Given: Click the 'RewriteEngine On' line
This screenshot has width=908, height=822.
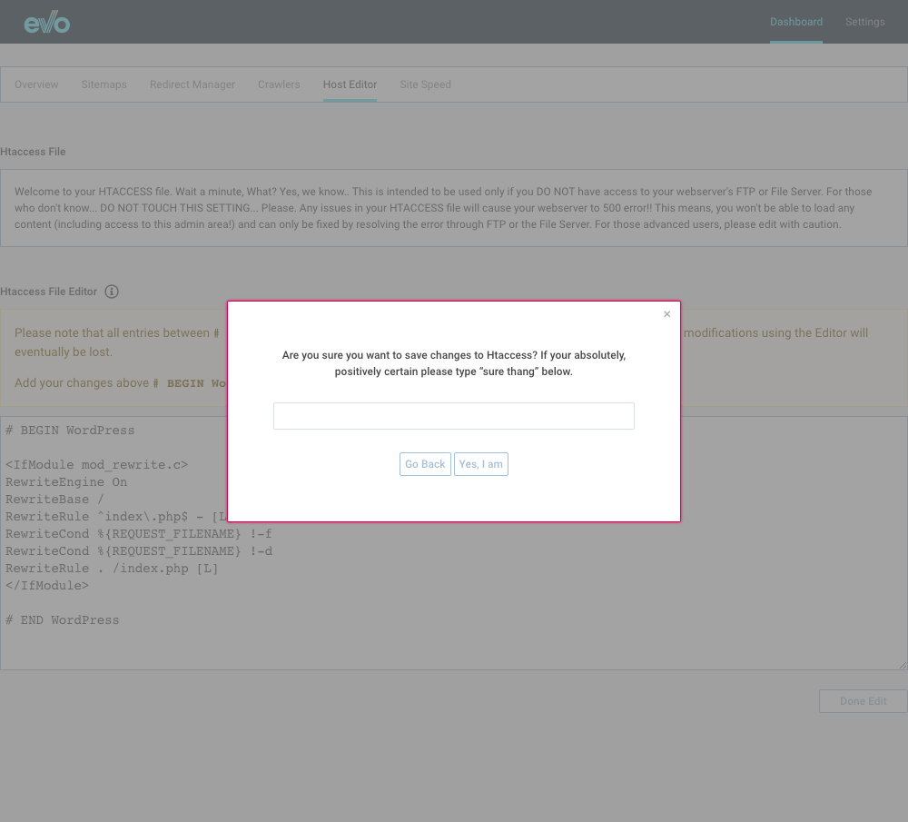Looking at the screenshot, I should click(x=66, y=482).
